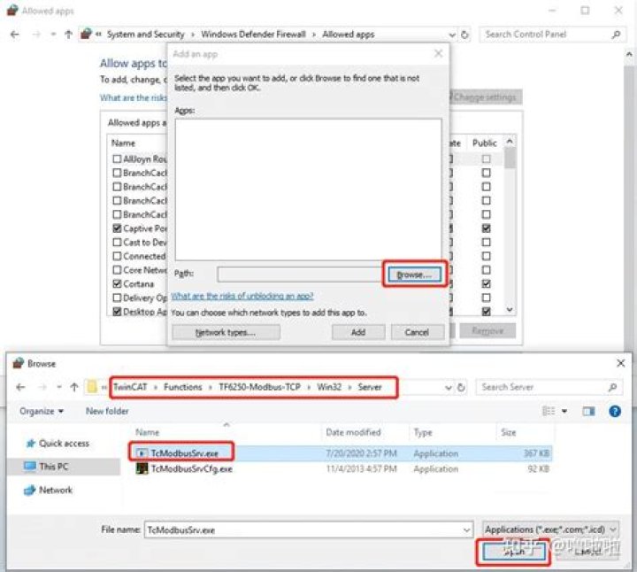
Task: Enable the AllJoyn Router Public checkbox
Action: [486, 159]
